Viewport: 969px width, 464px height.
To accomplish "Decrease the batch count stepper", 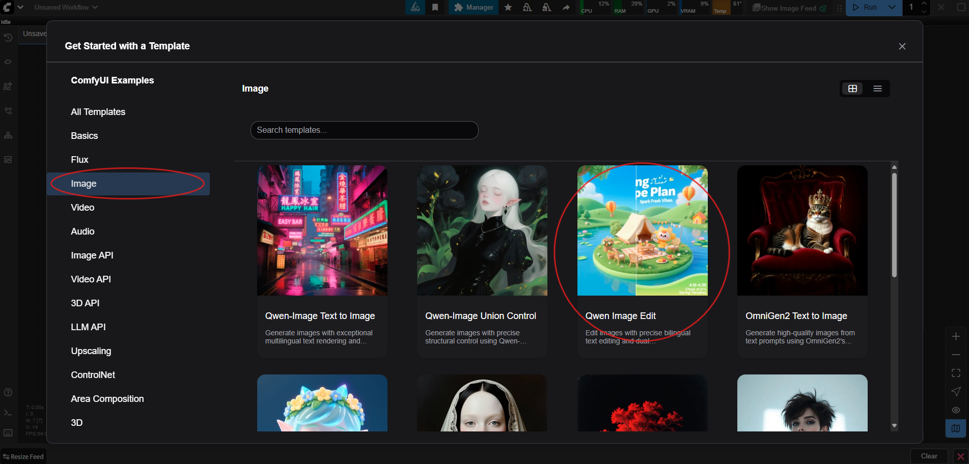I will [x=924, y=11].
